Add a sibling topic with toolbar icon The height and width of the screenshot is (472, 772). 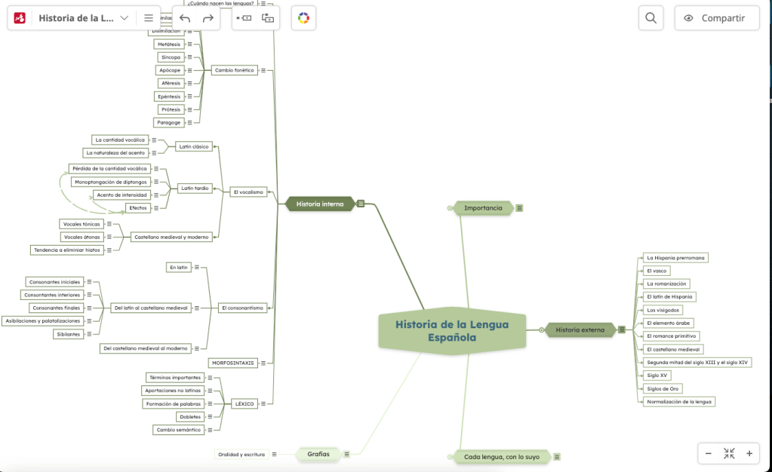coord(244,18)
